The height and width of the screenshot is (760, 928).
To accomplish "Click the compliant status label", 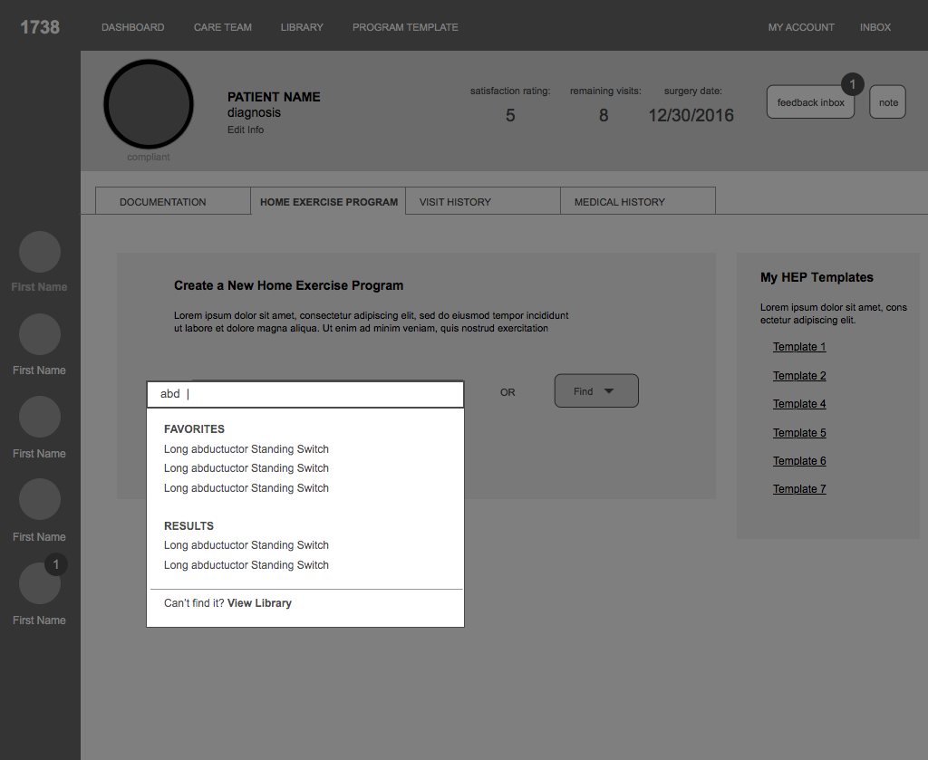I will click(x=148, y=157).
